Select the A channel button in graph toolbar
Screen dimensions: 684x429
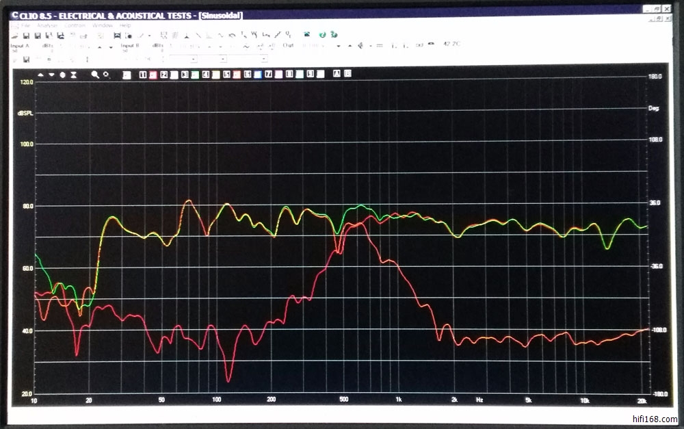[337, 74]
